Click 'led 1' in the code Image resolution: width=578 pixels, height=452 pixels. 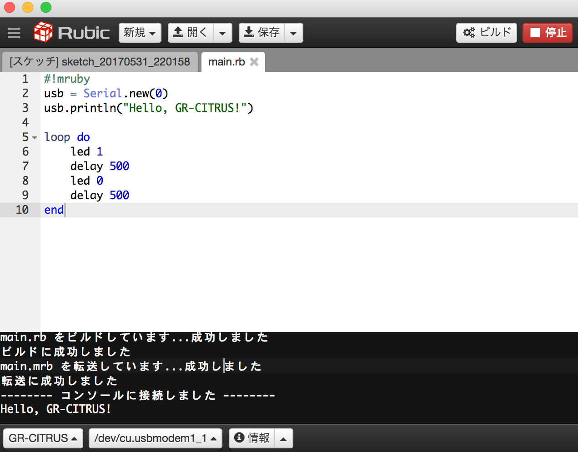87,151
